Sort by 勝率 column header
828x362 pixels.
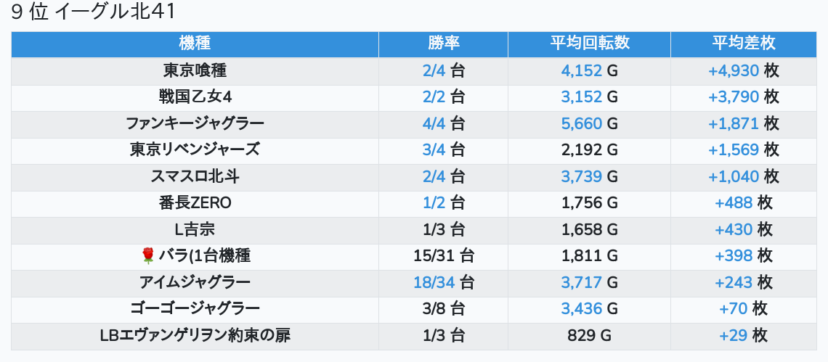(x=443, y=44)
